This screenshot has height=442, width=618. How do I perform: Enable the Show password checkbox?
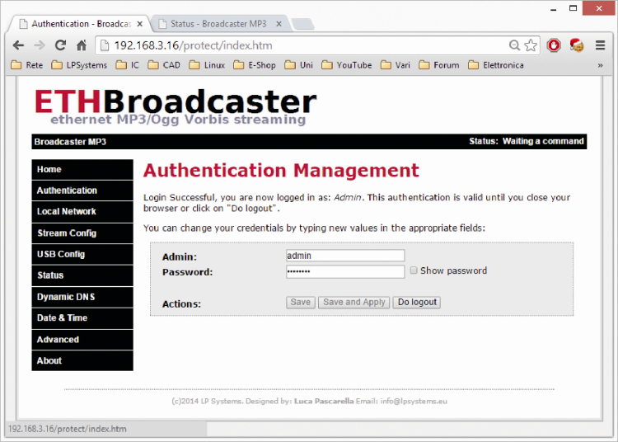(x=414, y=270)
